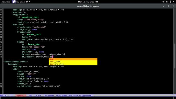Open the system menu arrow

coord(173,2)
